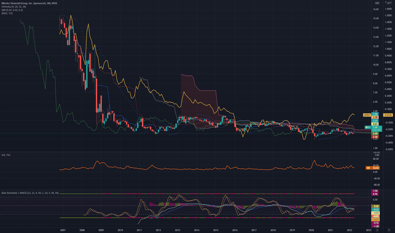Click the 2007 label on time axis

tap(63, 230)
